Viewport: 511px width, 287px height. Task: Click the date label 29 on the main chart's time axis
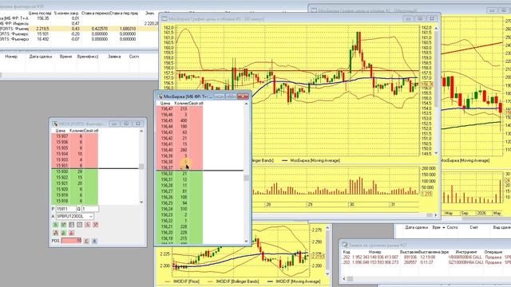click(311, 205)
